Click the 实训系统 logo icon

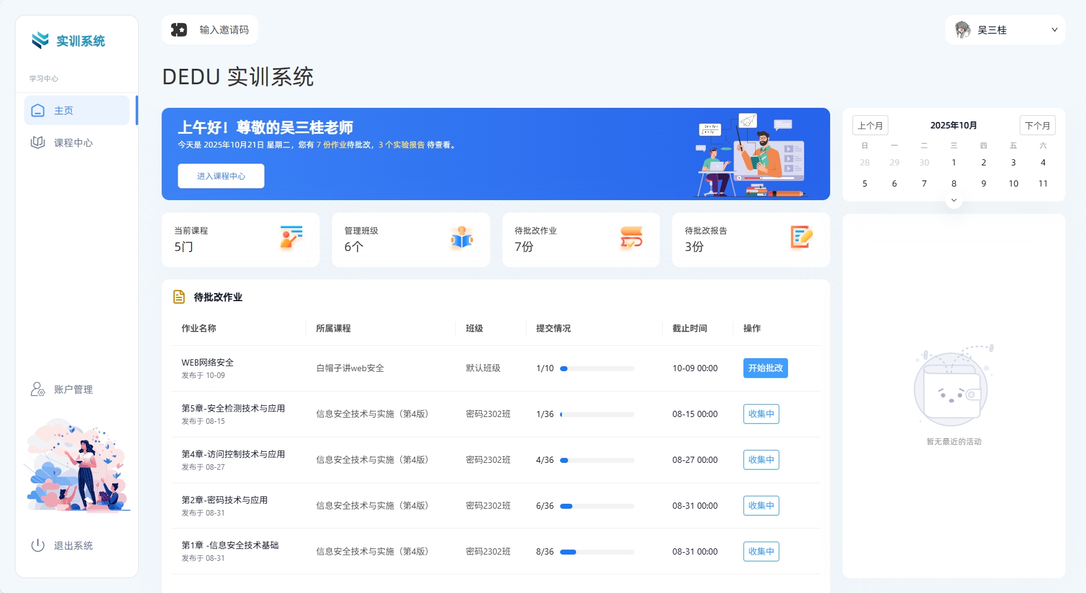click(40, 40)
